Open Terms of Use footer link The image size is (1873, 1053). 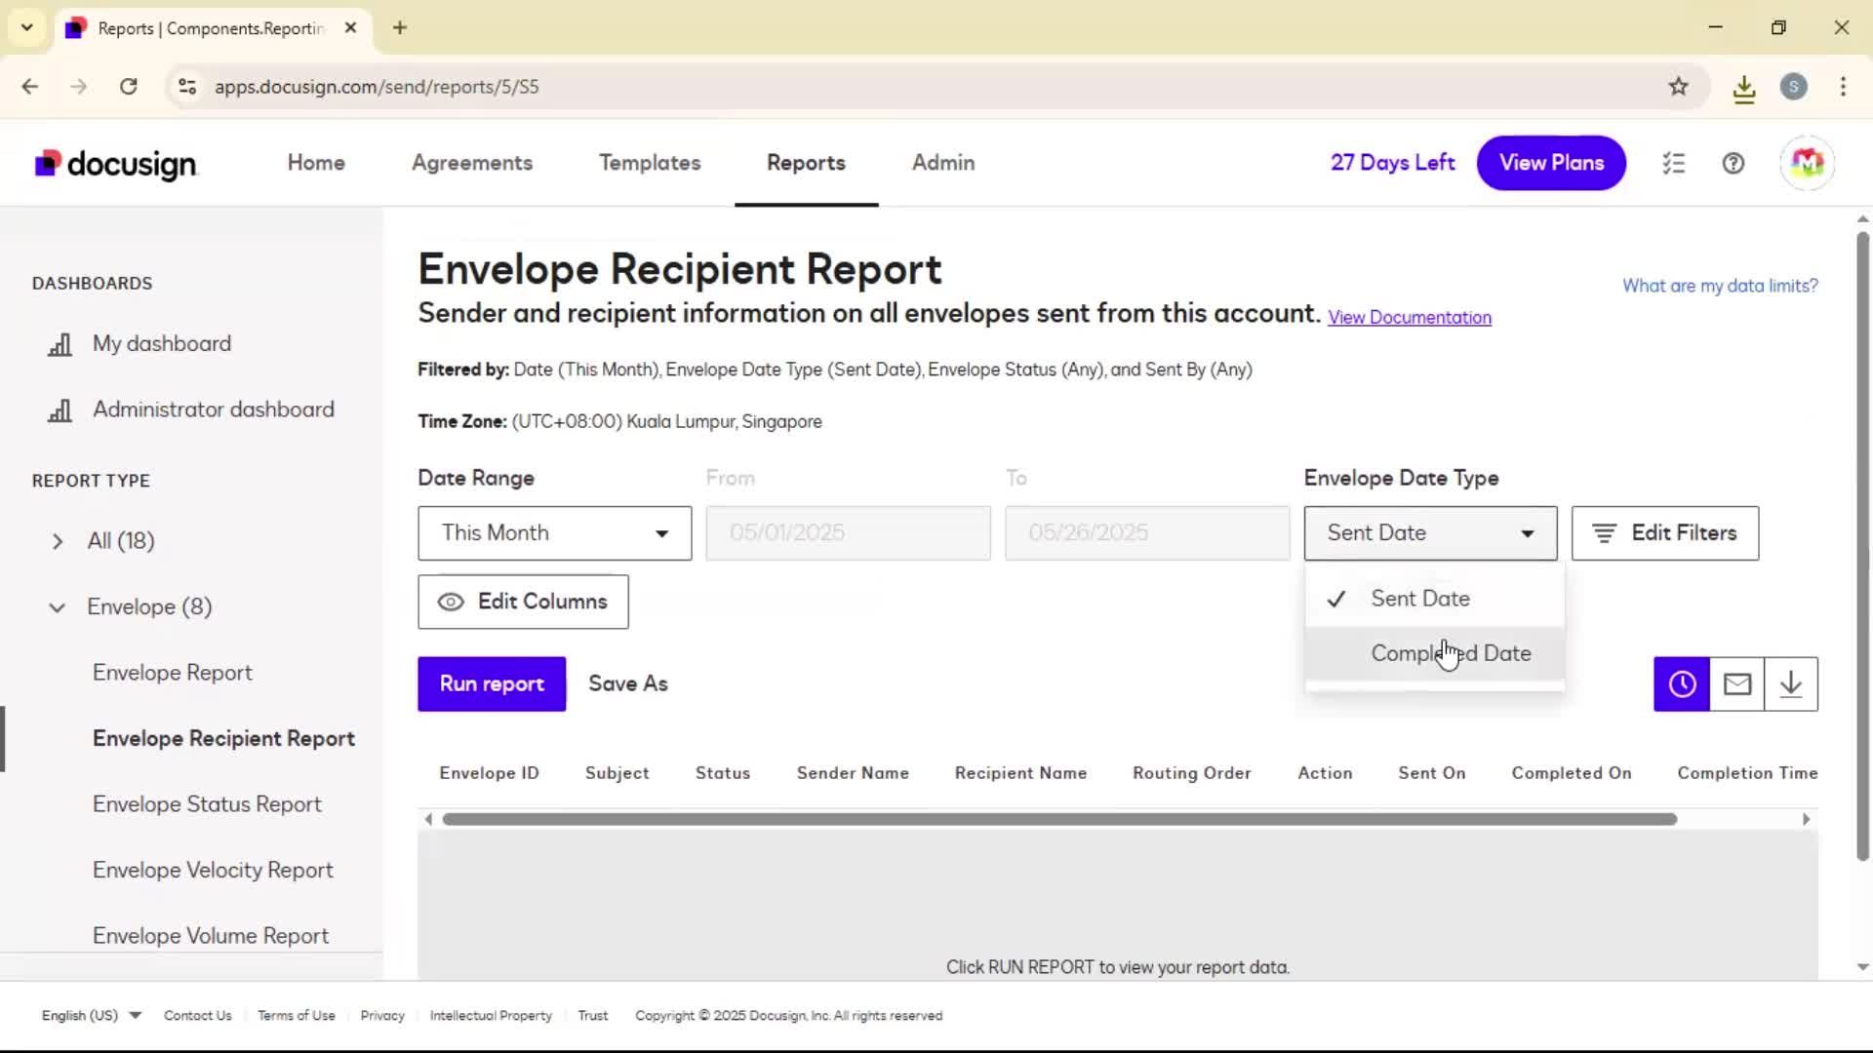point(297,1016)
